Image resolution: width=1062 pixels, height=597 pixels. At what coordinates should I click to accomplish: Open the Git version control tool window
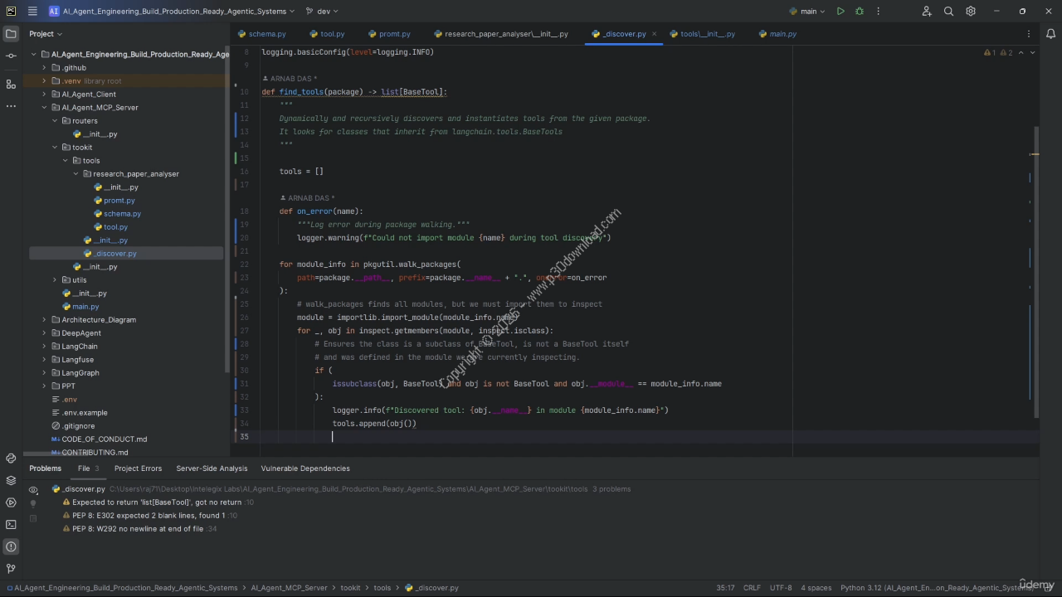click(x=11, y=569)
